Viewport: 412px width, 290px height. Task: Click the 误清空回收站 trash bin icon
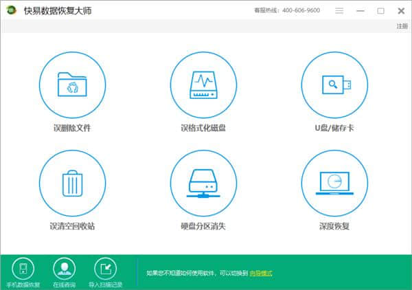[71, 183]
